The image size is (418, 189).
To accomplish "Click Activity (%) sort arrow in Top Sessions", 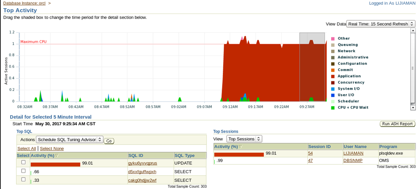I will tap(241, 147).
